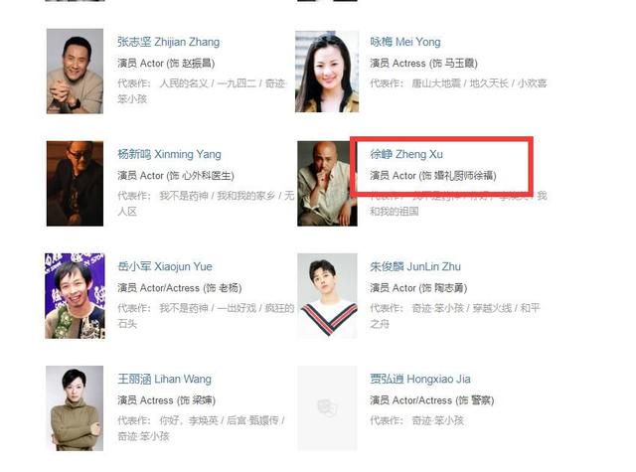This screenshot has width=636, height=472.
Task: Open the 王丽涵 Lihan Wang name link
Action: (x=164, y=379)
